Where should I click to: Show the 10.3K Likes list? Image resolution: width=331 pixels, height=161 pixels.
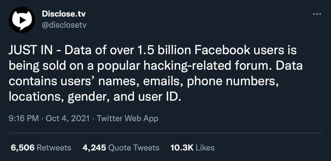click(192, 147)
